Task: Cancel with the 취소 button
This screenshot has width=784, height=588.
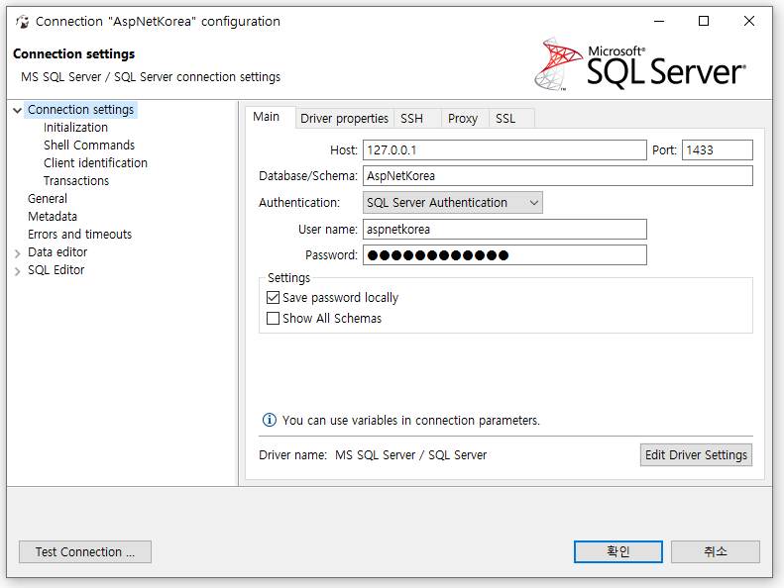Action: click(716, 551)
